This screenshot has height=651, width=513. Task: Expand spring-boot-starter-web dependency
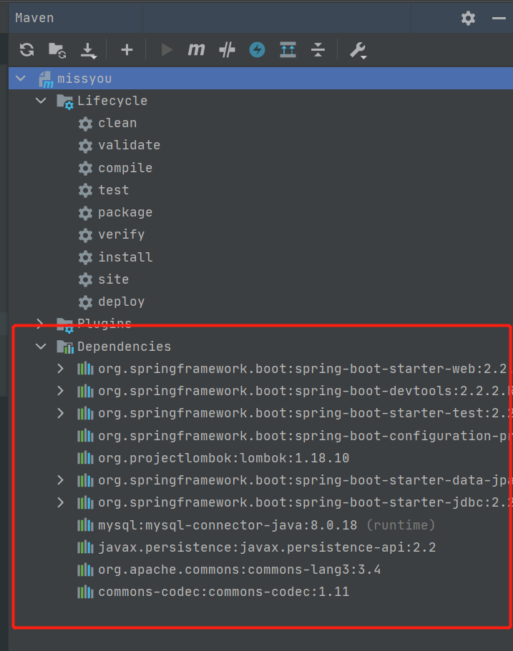(60, 369)
